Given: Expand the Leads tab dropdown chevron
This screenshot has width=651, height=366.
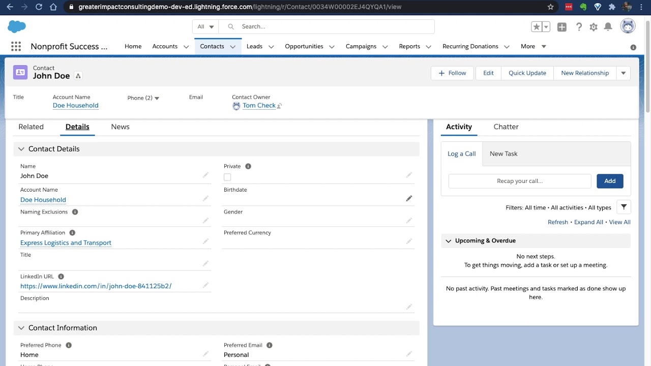Looking at the screenshot, I should pyautogui.click(x=271, y=47).
